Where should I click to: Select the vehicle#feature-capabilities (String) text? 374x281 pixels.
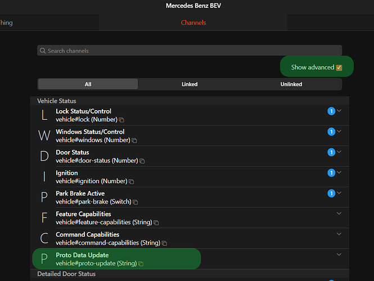(x=104, y=222)
